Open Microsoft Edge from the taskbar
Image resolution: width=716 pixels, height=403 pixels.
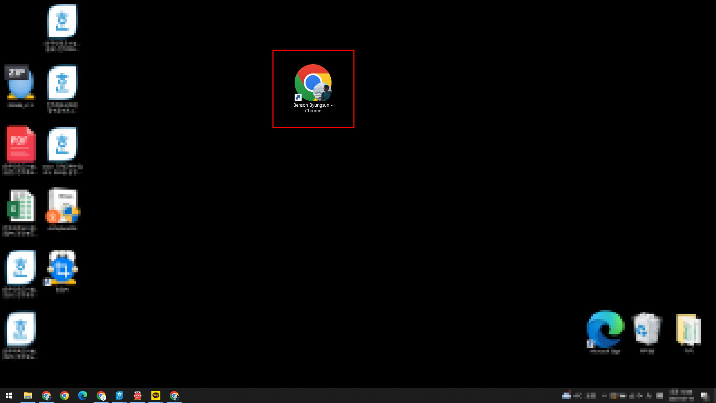[83, 396]
